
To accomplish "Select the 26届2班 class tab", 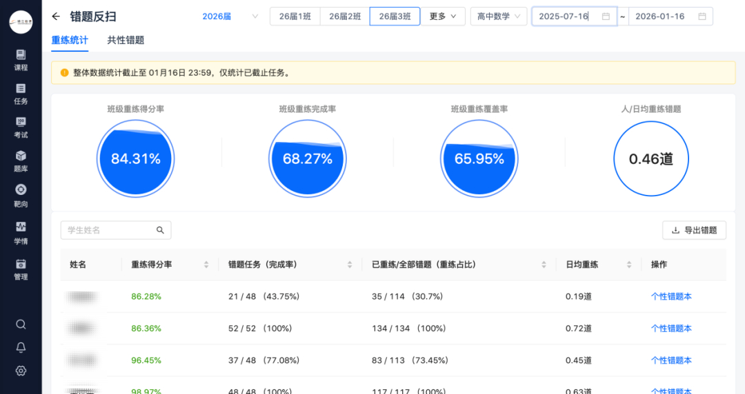I will pyautogui.click(x=345, y=16).
